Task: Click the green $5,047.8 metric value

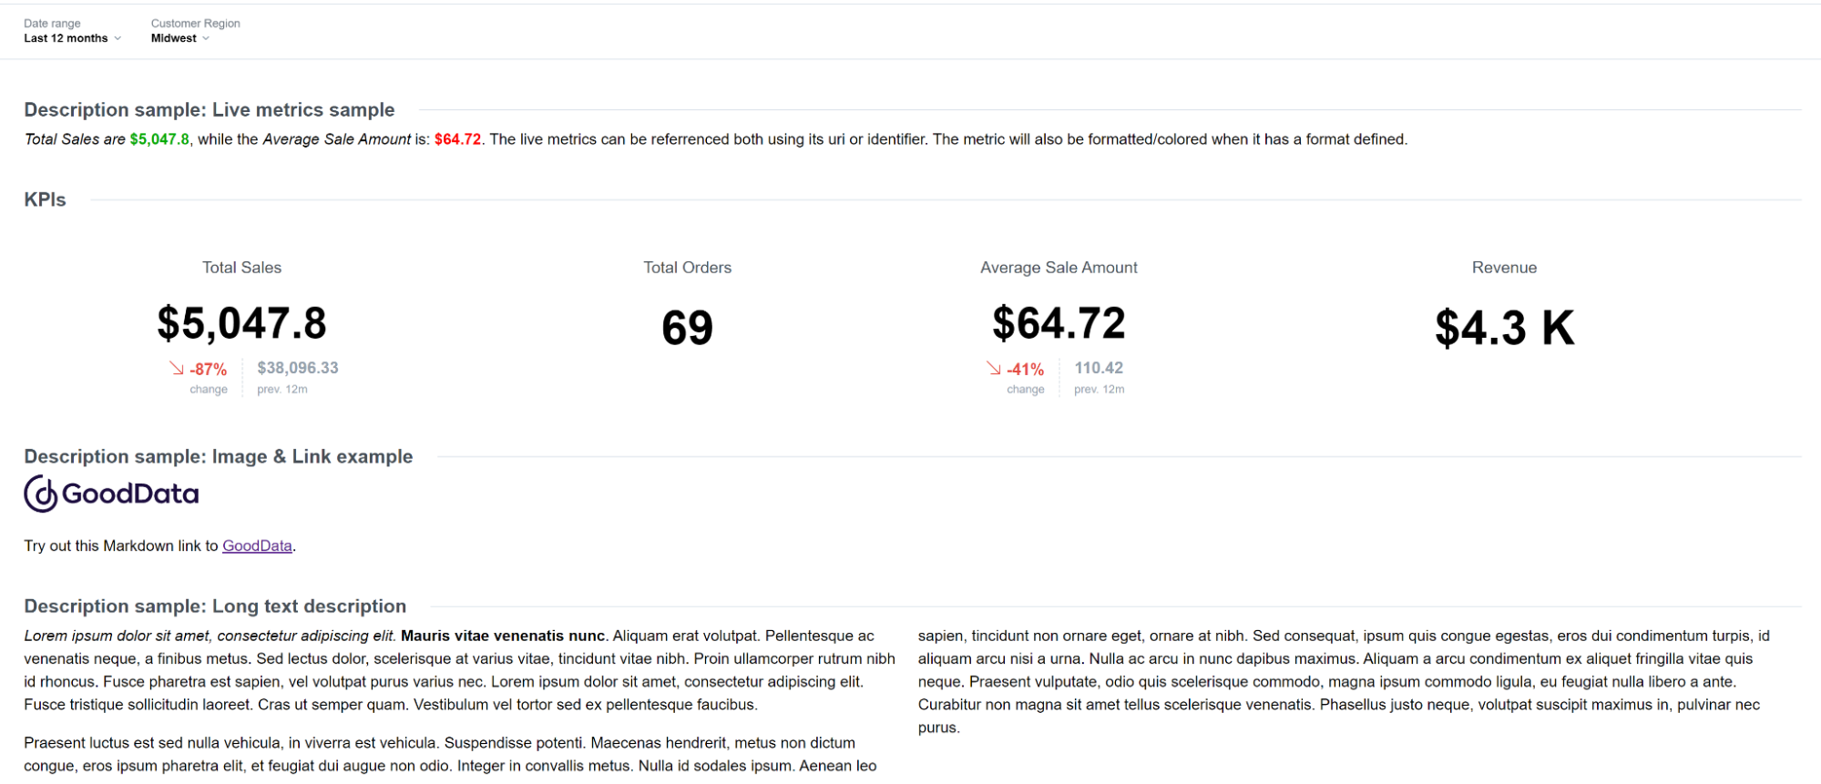Action: (159, 138)
